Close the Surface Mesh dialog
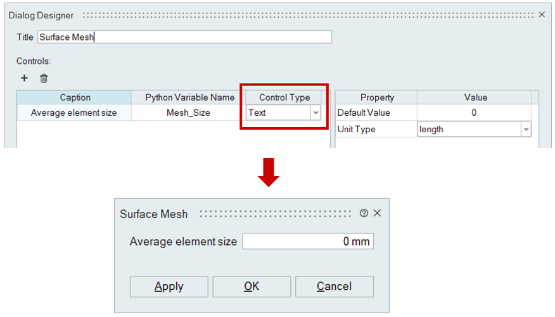555x317 pixels. click(377, 213)
